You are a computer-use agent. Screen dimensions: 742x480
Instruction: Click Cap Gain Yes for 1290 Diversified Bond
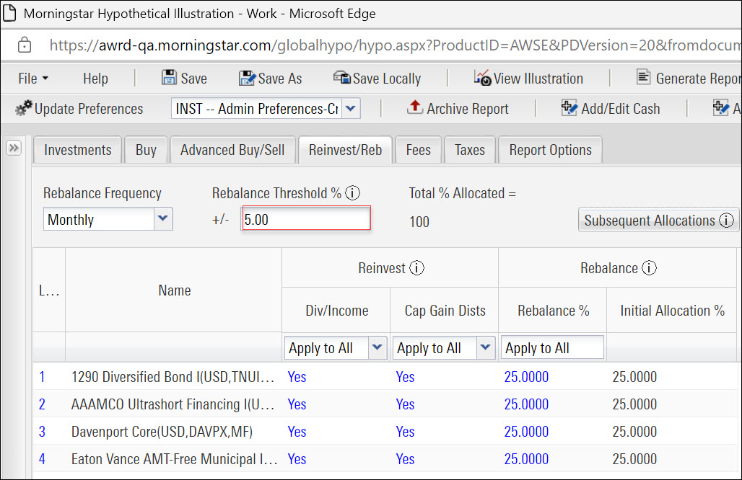[405, 376]
